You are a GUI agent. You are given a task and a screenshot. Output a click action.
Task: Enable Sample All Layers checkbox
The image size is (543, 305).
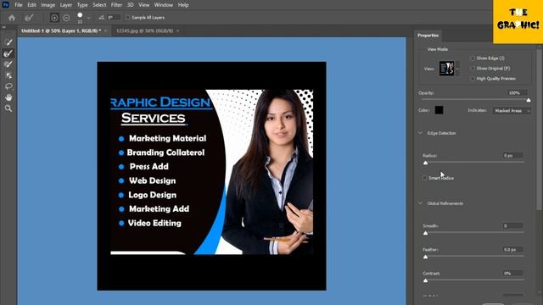(x=128, y=17)
